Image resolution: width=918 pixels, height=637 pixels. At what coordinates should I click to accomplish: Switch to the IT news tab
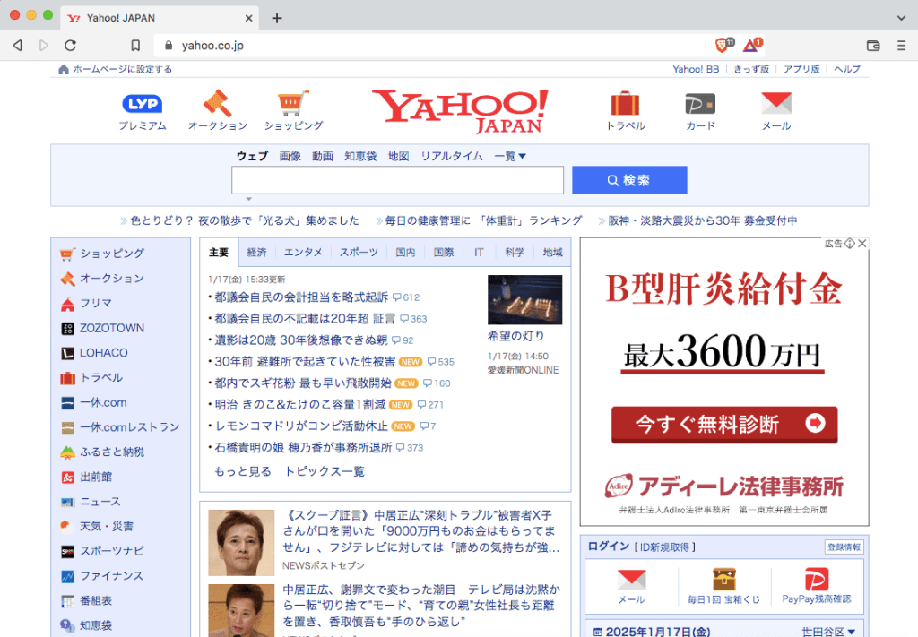tap(479, 252)
